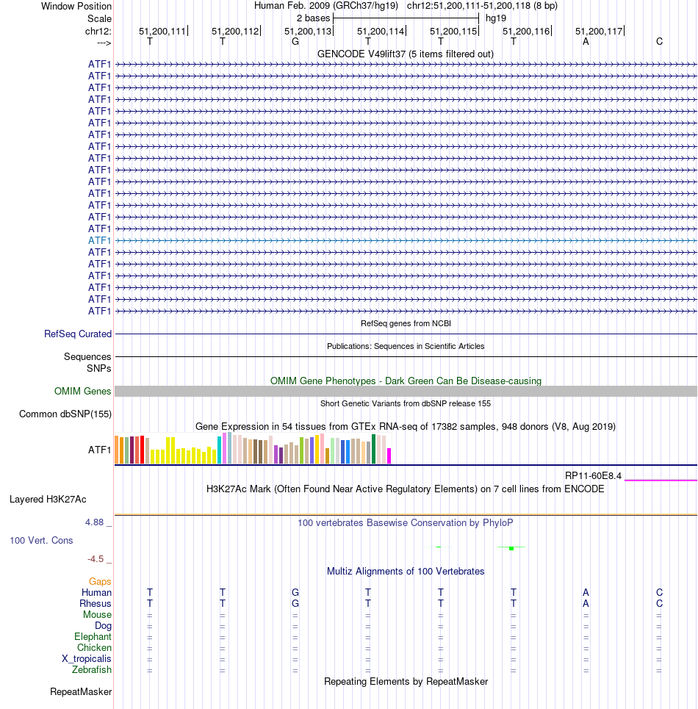Viewport: 698px width, 709px height.
Task: Click 'Publications: Sequences in Scientific Articles' title
Action: click(406, 346)
